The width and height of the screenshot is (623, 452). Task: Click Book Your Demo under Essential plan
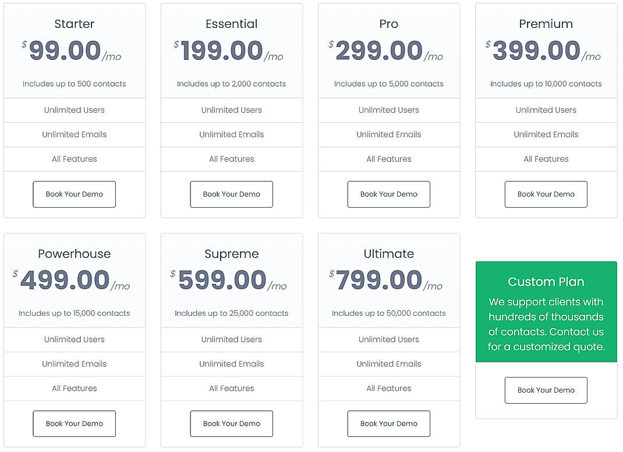point(231,194)
